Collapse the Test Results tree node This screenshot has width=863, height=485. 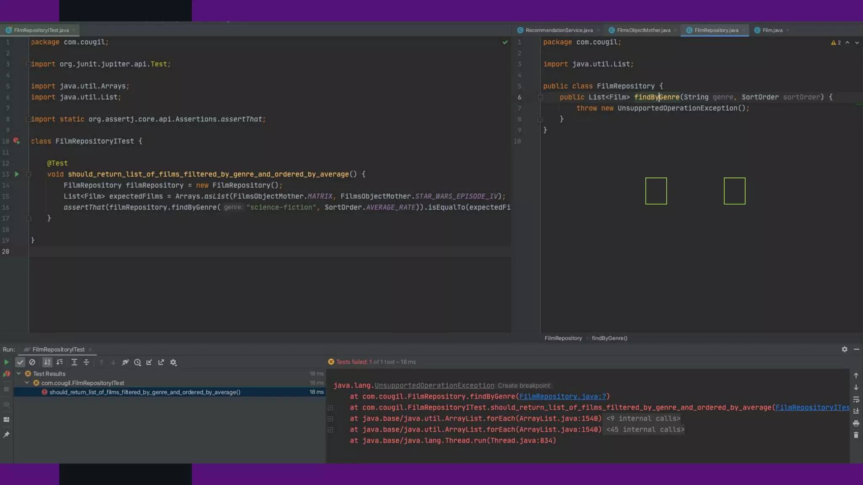[19, 373]
